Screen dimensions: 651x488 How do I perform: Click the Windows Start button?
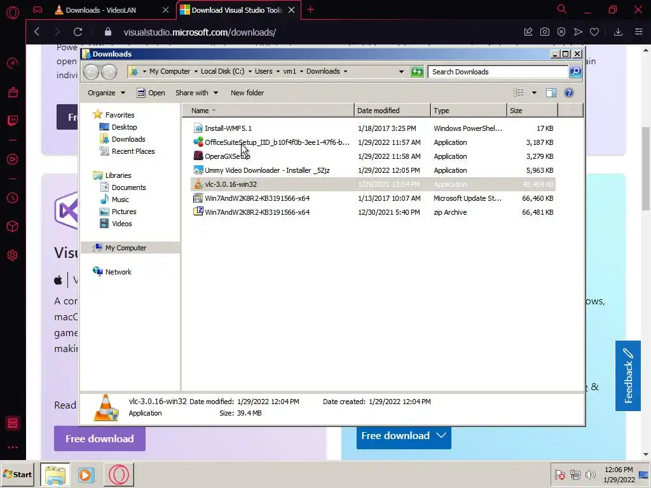pyautogui.click(x=18, y=474)
